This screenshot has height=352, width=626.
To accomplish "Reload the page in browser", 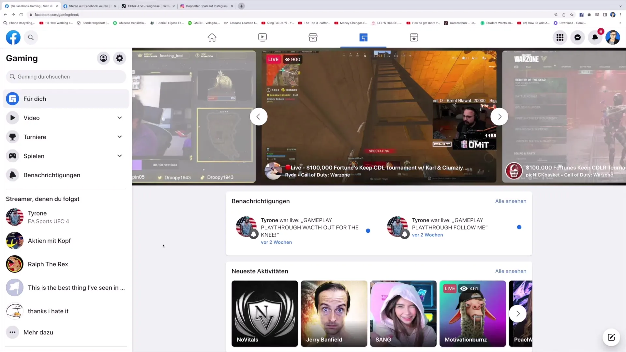I will pyautogui.click(x=21, y=15).
